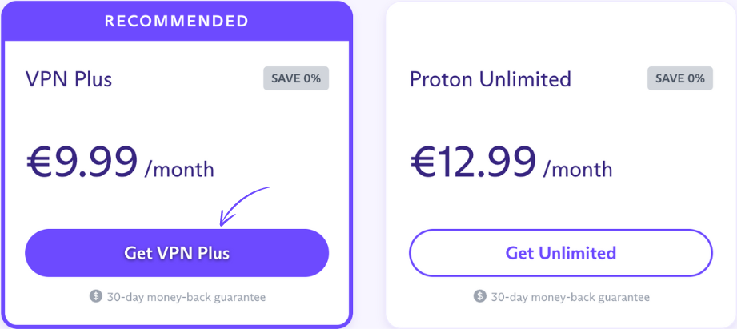Click SAVE 0% badge on Proton Unlimited
This screenshot has width=737, height=329.
[680, 78]
